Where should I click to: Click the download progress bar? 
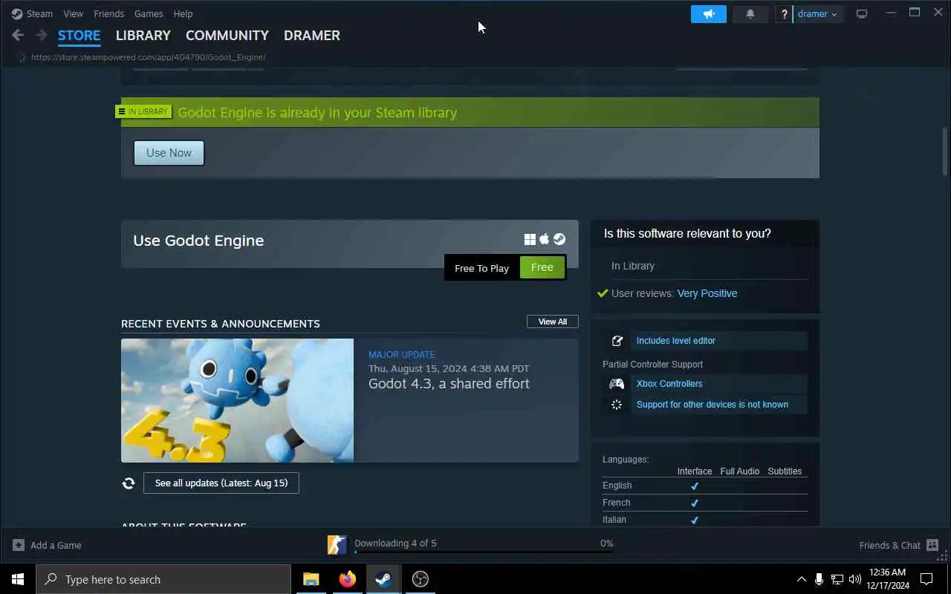[x=484, y=552]
